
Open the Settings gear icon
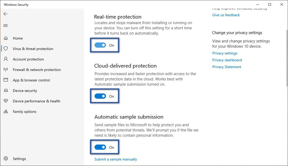(6, 159)
